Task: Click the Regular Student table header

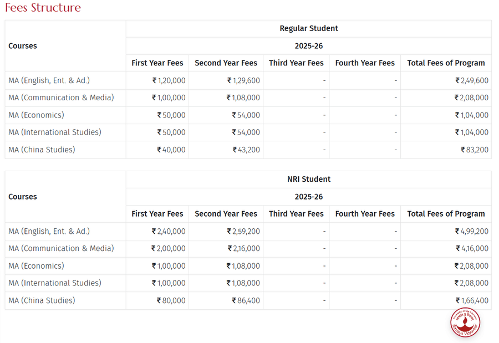Action: 308,28
